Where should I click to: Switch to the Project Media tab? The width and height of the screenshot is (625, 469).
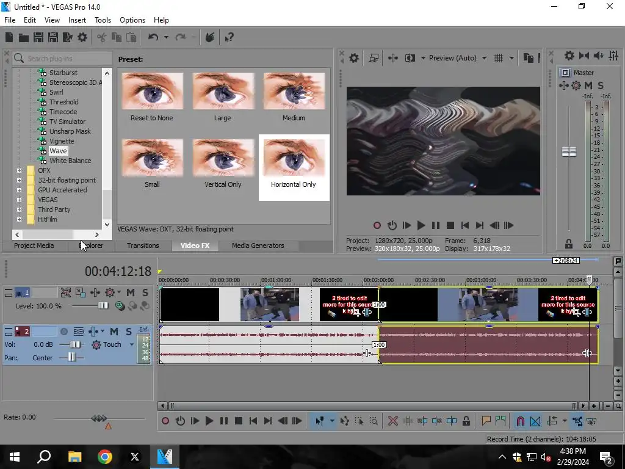[x=34, y=245]
